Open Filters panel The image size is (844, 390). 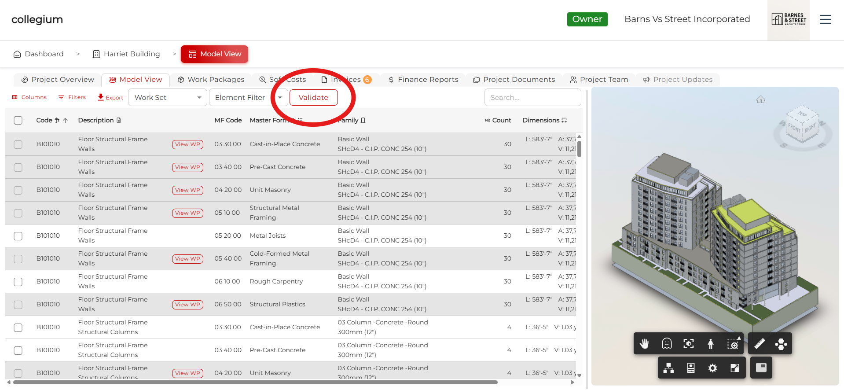tap(72, 97)
